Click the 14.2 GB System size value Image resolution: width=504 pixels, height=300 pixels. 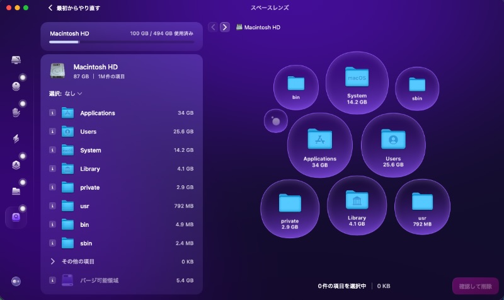183,150
